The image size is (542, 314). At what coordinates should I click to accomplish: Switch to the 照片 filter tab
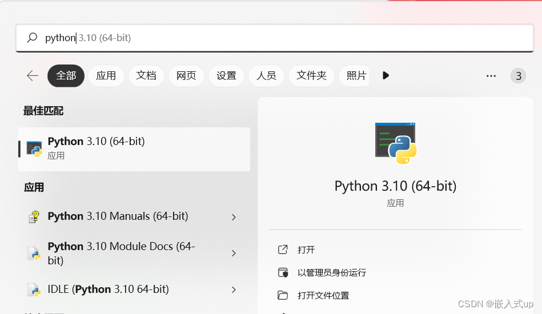click(x=354, y=76)
